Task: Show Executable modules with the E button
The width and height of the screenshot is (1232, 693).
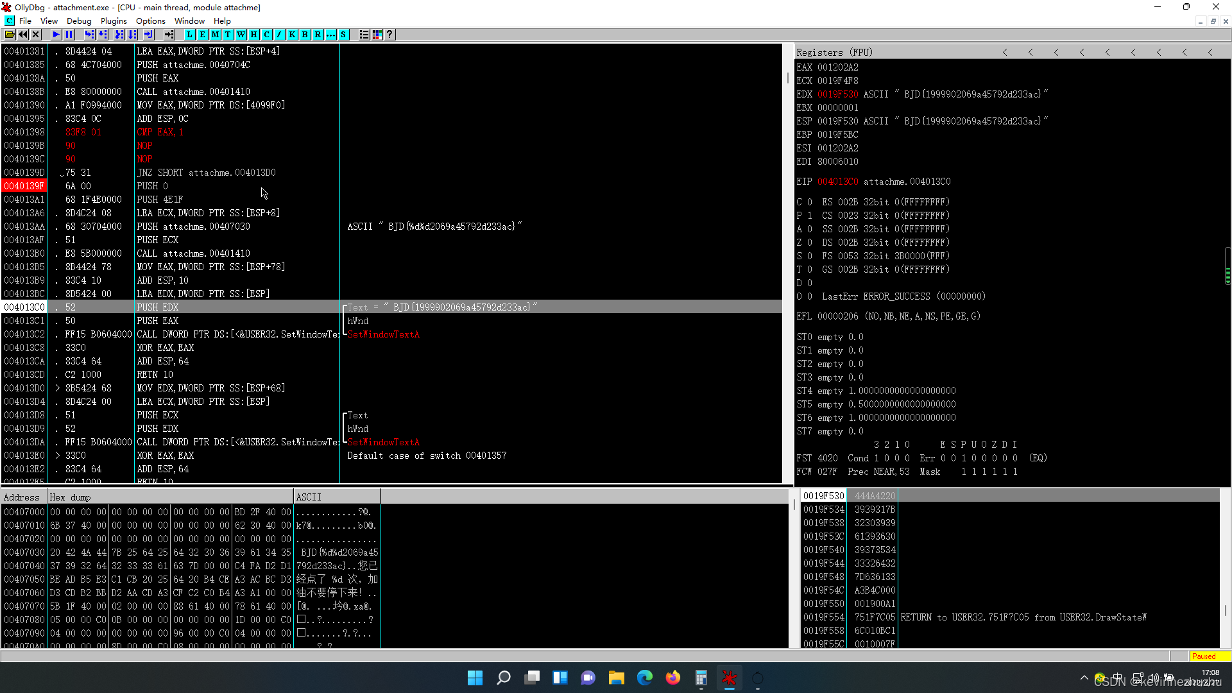Action: point(203,35)
